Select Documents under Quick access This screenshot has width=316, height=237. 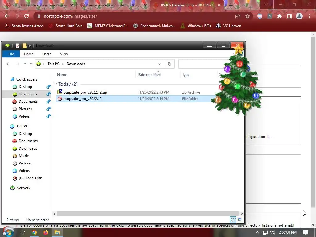click(28, 101)
